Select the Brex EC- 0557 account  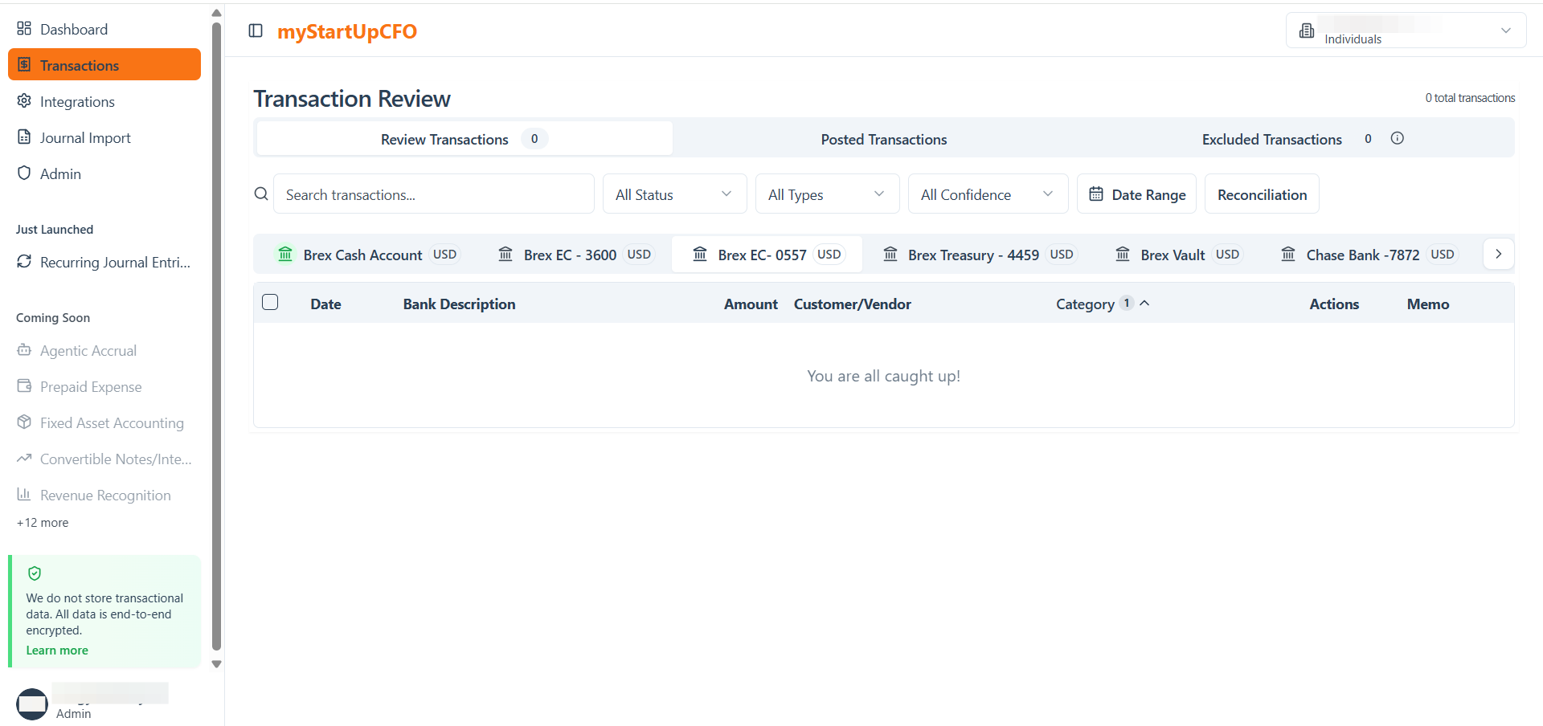point(767,255)
